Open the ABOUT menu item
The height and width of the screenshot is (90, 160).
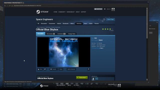click(78, 12)
